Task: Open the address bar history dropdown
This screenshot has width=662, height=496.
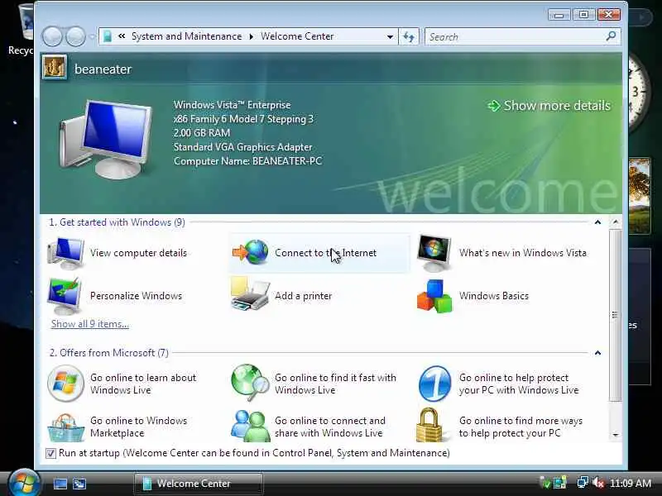Action: (390, 36)
